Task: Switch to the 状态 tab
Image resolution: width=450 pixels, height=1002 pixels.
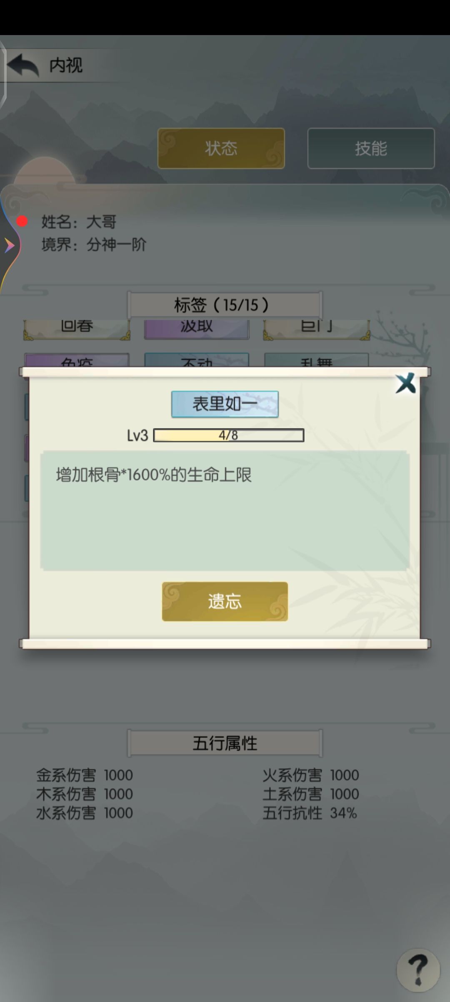Action: pos(221,148)
